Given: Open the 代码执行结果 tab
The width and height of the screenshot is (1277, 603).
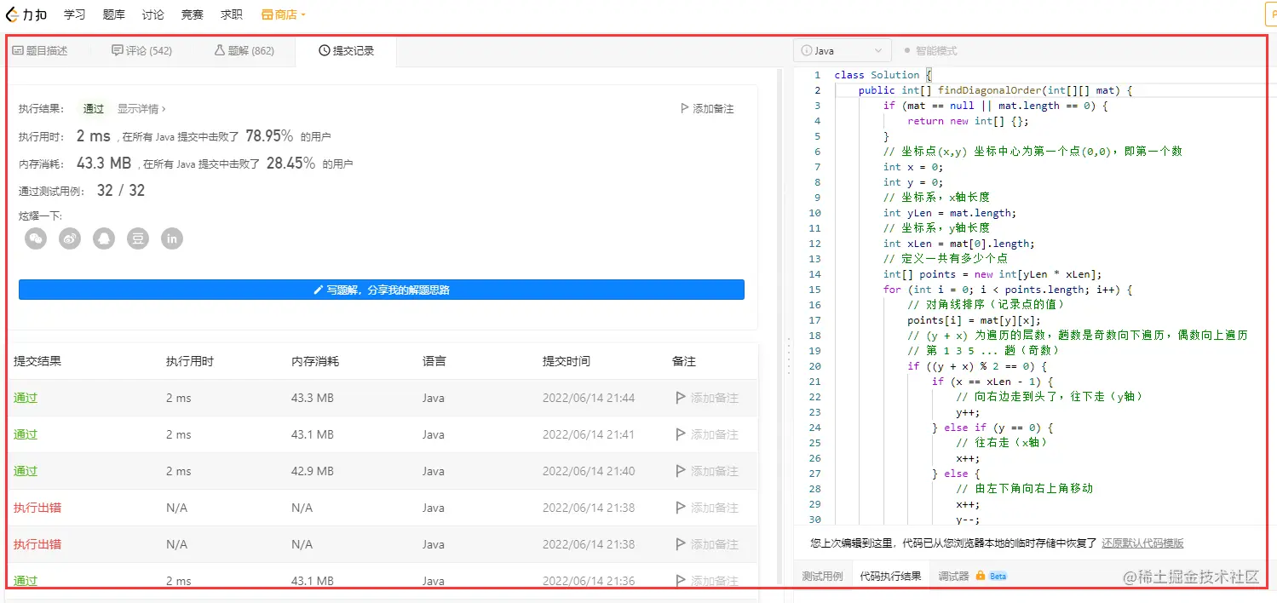Looking at the screenshot, I should click(x=890, y=576).
